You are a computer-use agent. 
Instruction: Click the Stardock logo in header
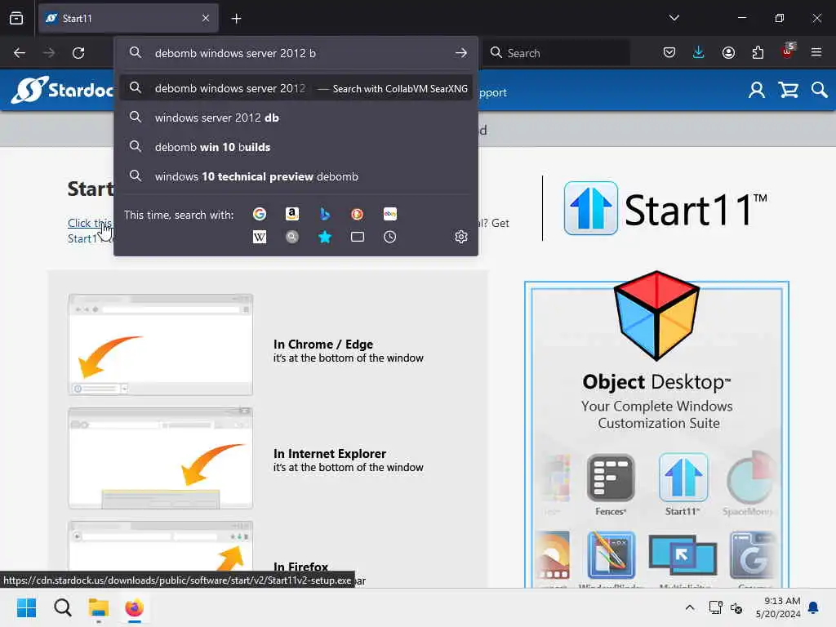pos(63,90)
